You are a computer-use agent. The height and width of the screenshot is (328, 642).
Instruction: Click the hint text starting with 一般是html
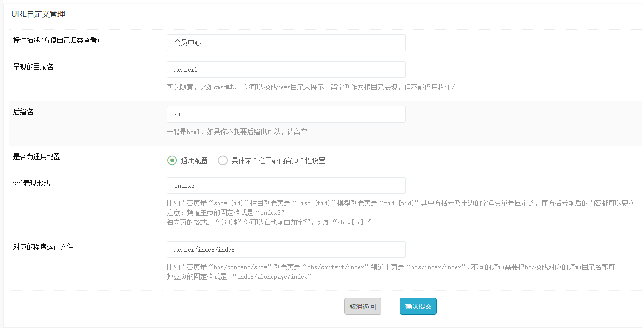(237, 132)
